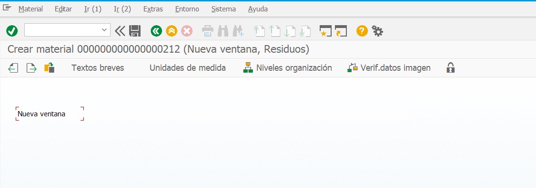The width and height of the screenshot is (536, 188).
Task: Open Customize local layout gear icon
Action: (377, 31)
